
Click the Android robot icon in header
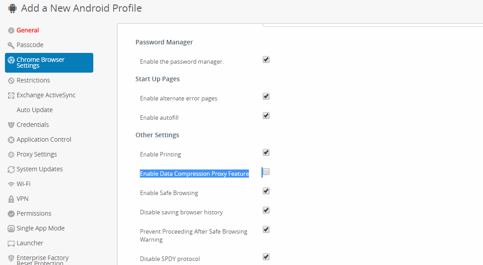12,8
